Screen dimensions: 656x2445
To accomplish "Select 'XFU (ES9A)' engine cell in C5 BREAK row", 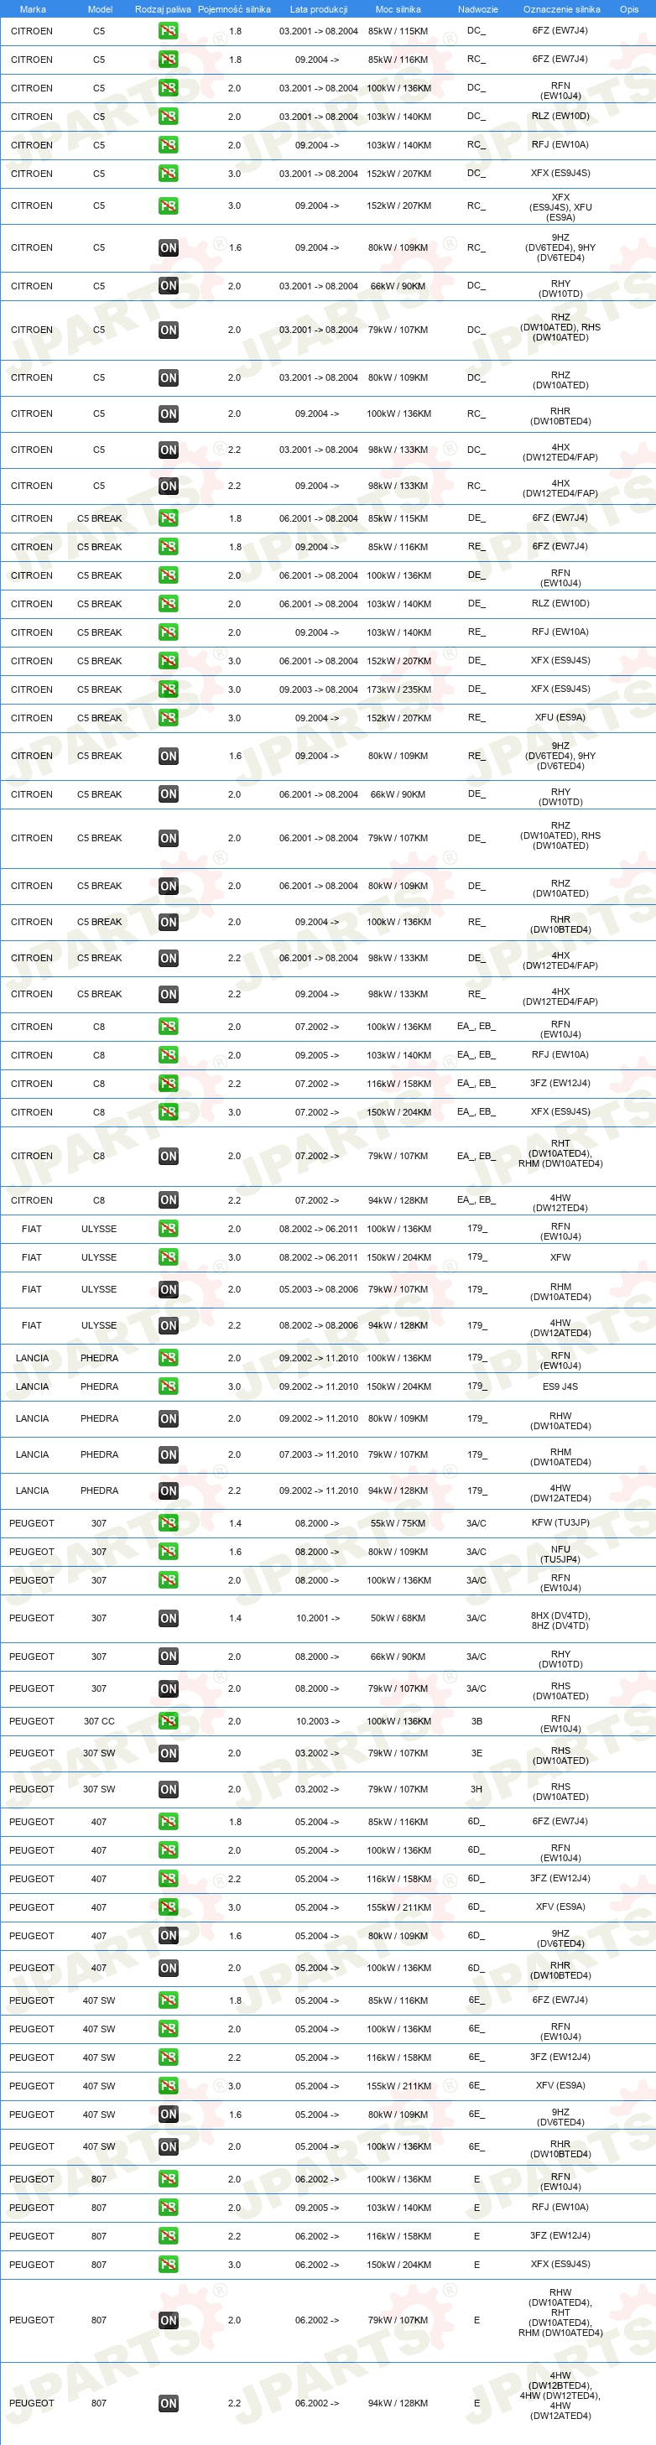I will pos(560,719).
